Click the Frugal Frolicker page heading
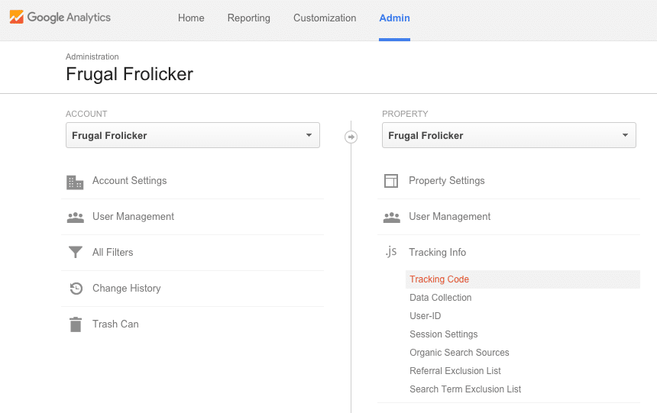This screenshot has width=657, height=413. (129, 74)
